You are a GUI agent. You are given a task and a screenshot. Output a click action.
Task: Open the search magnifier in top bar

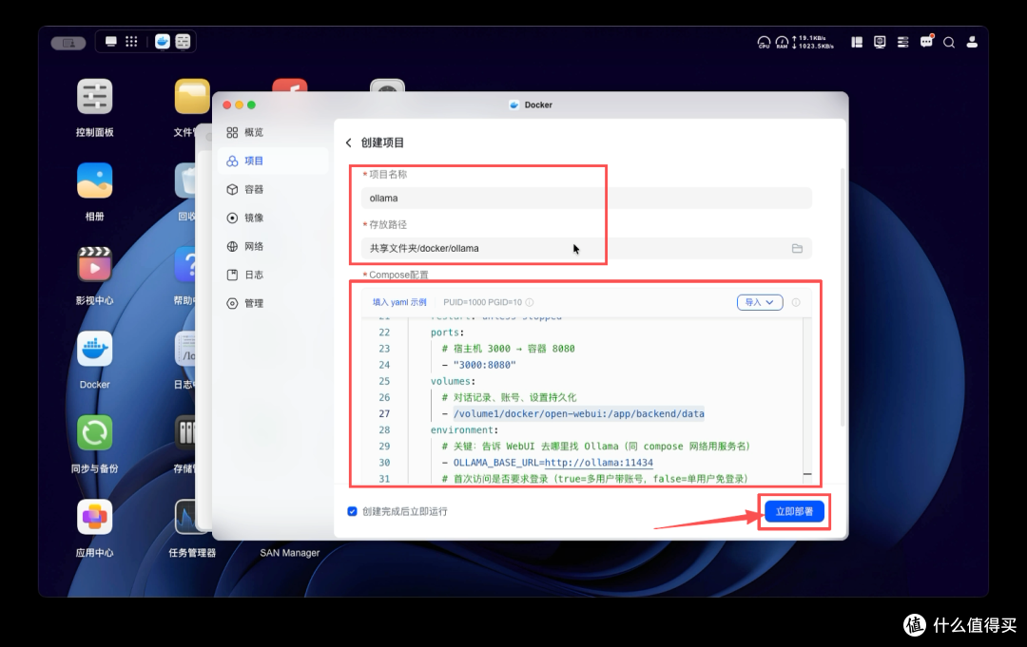coord(948,43)
